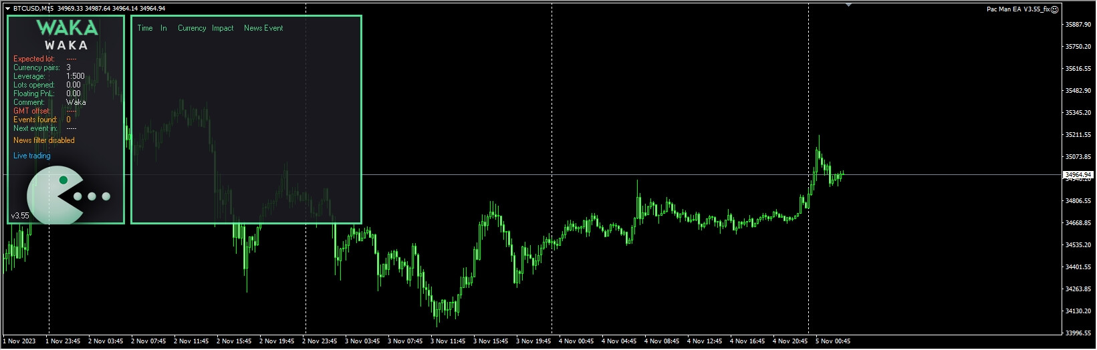1097x350 pixels.
Task: Click the '4 Nov 00:45' time axis label
Action: 576,341
